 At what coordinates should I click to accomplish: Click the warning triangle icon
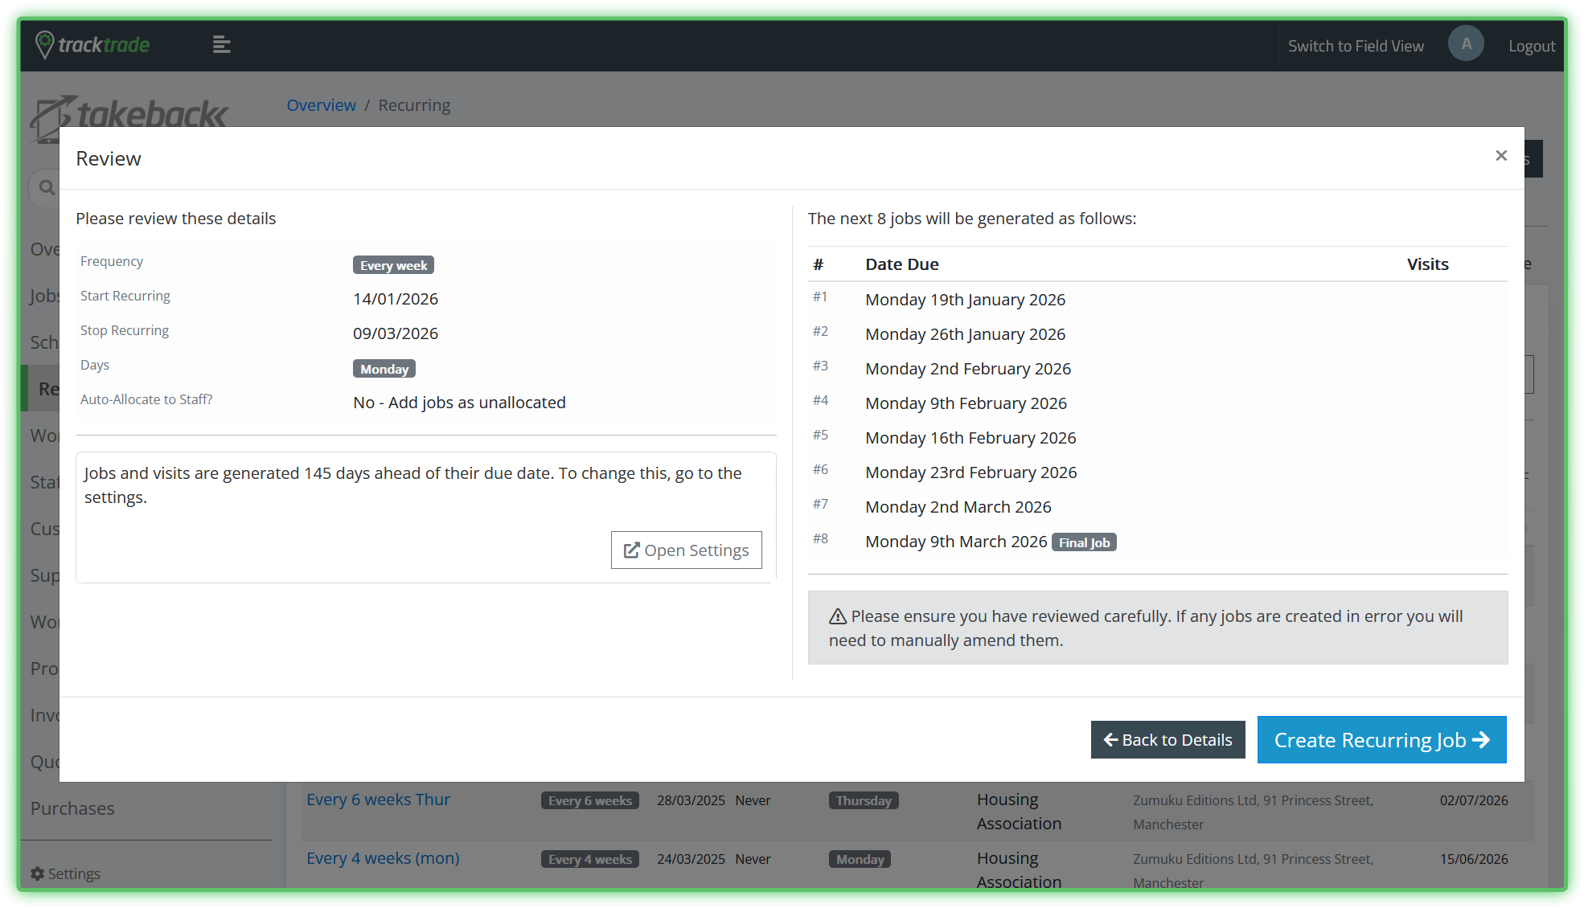point(837,616)
